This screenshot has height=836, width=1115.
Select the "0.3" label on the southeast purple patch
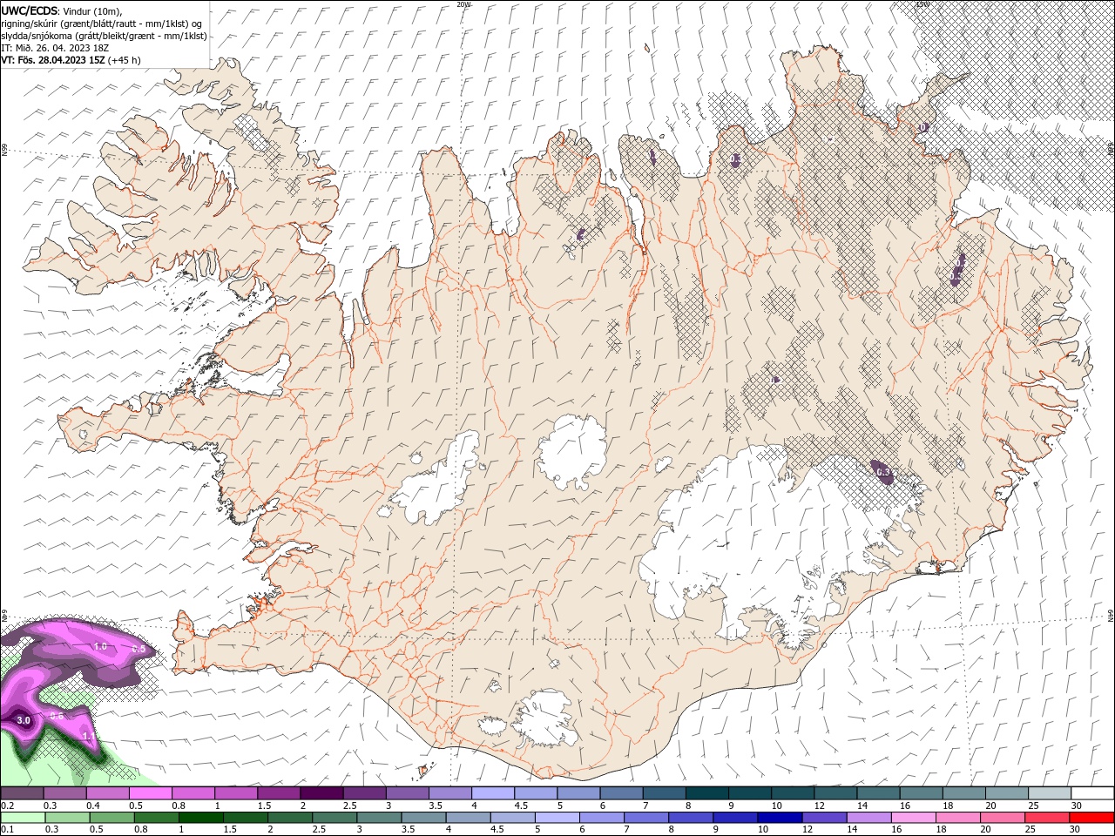click(x=883, y=472)
